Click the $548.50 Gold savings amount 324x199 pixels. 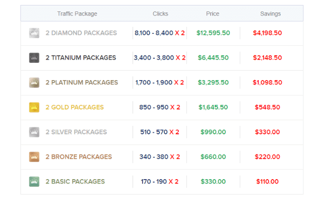pos(267,107)
